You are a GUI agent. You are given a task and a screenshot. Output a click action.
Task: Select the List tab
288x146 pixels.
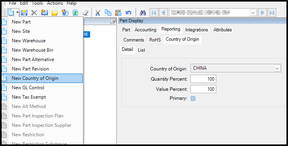pyautogui.click(x=141, y=50)
